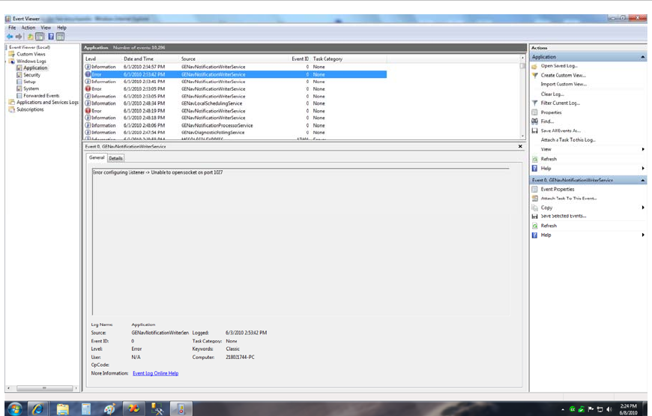
Task: Click Filter Current Log action
Action: [560, 103]
